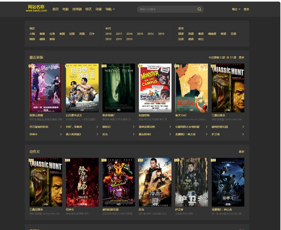
Task: Open the Wrong Turn movie poster
Action: coord(119,88)
